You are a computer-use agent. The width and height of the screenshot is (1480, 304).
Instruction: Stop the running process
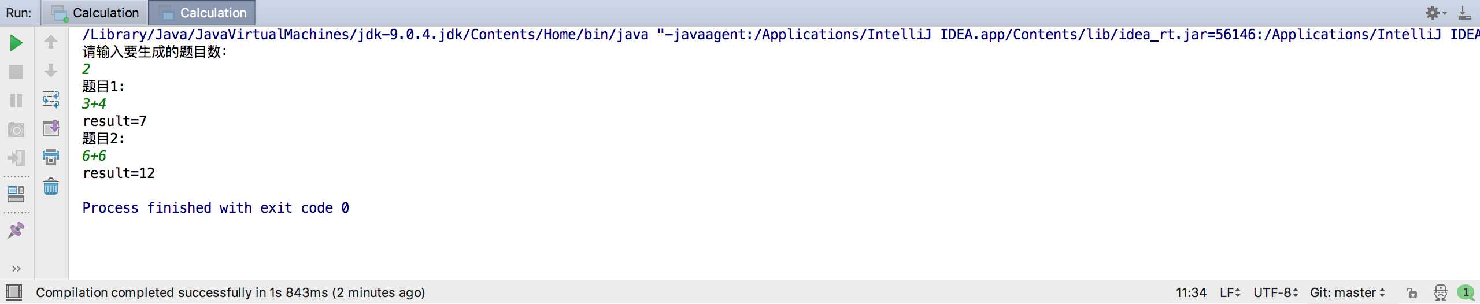coord(16,72)
